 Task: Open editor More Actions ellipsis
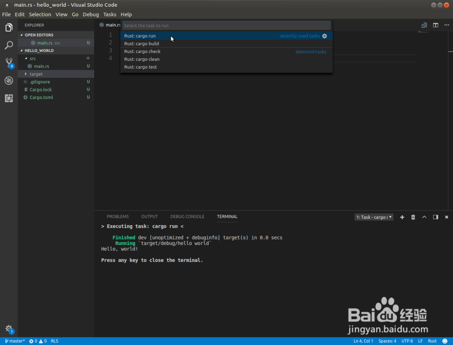click(447, 25)
